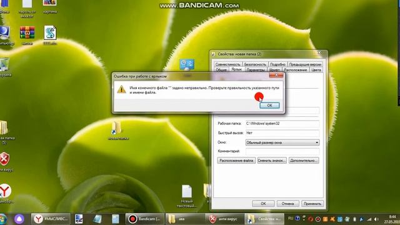
Task: Select the 'пароль от акка' text file icon
Action: coord(27,4)
